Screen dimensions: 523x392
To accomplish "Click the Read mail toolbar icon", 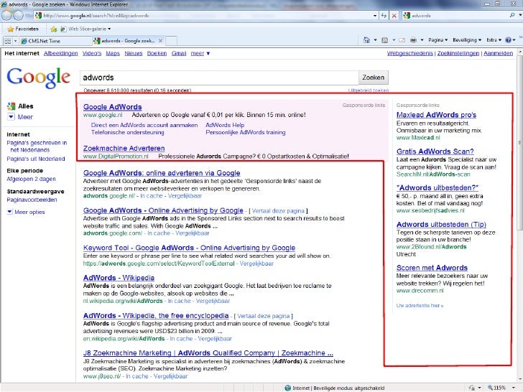I will [402, 40].
